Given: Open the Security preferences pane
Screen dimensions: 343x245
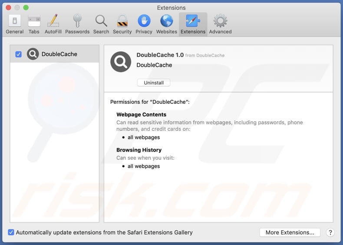Looking at the screenshot, I should coord(122,24).
